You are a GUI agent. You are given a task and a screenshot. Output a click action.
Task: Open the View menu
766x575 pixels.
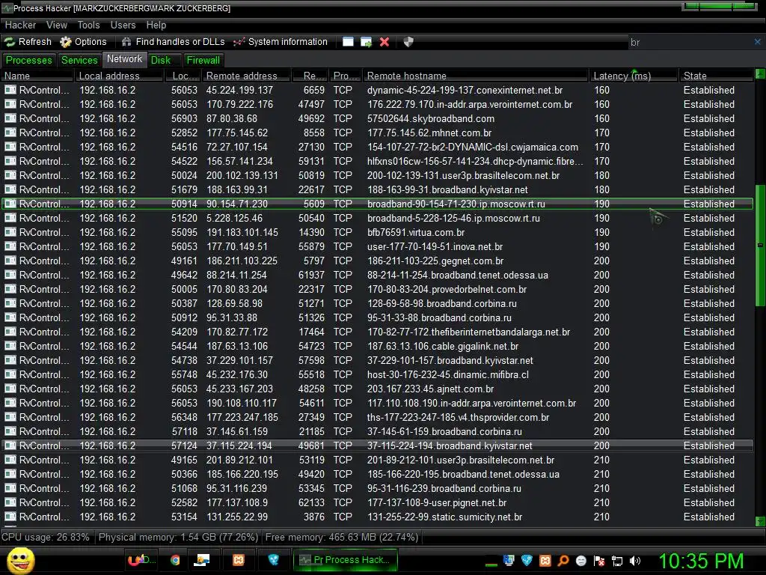point(57,25)
